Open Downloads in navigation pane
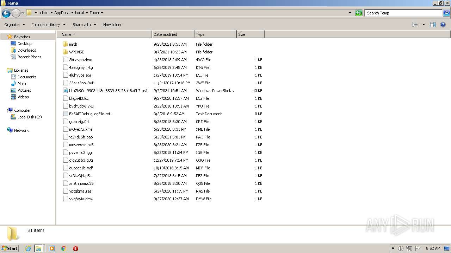451x253 pixels. pos(27,50)
